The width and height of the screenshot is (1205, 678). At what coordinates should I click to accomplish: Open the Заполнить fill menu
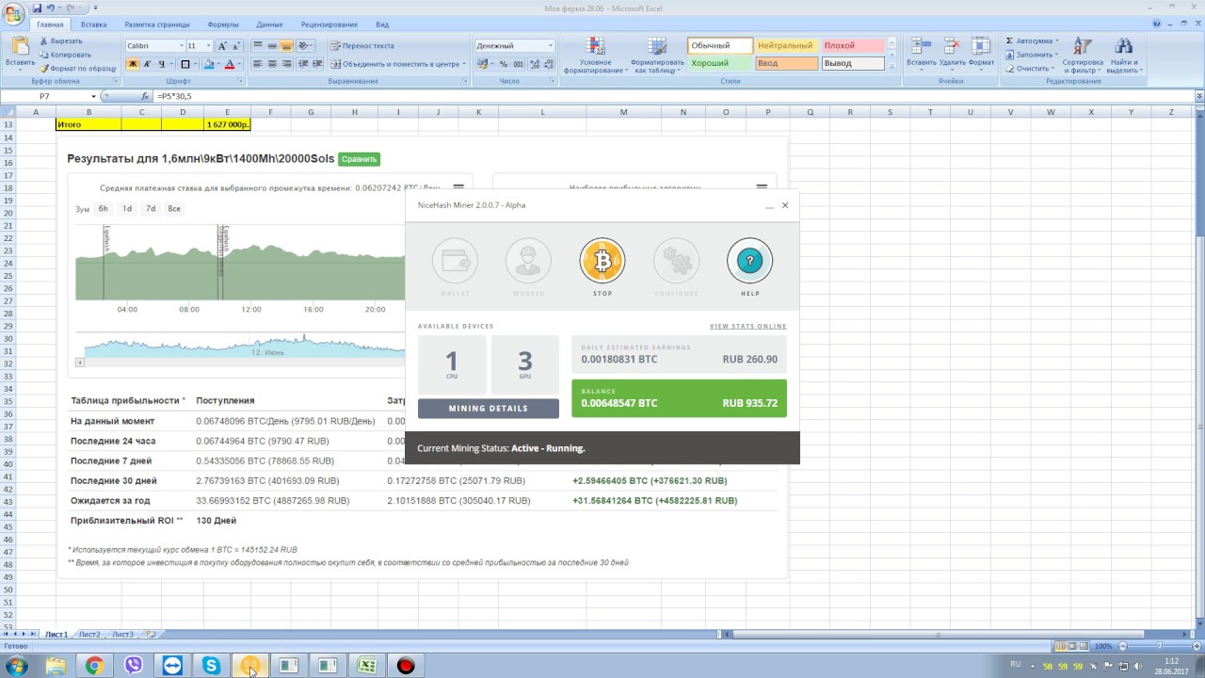click(x=1033, y=55)
